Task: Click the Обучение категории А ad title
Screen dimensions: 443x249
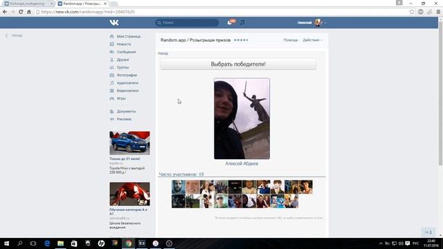Action: [128, 212]
